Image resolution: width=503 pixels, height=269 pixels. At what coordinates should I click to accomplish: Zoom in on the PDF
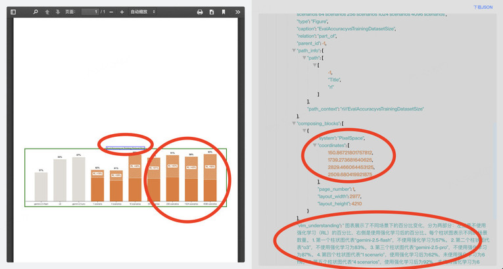click(x=122, y=12)
